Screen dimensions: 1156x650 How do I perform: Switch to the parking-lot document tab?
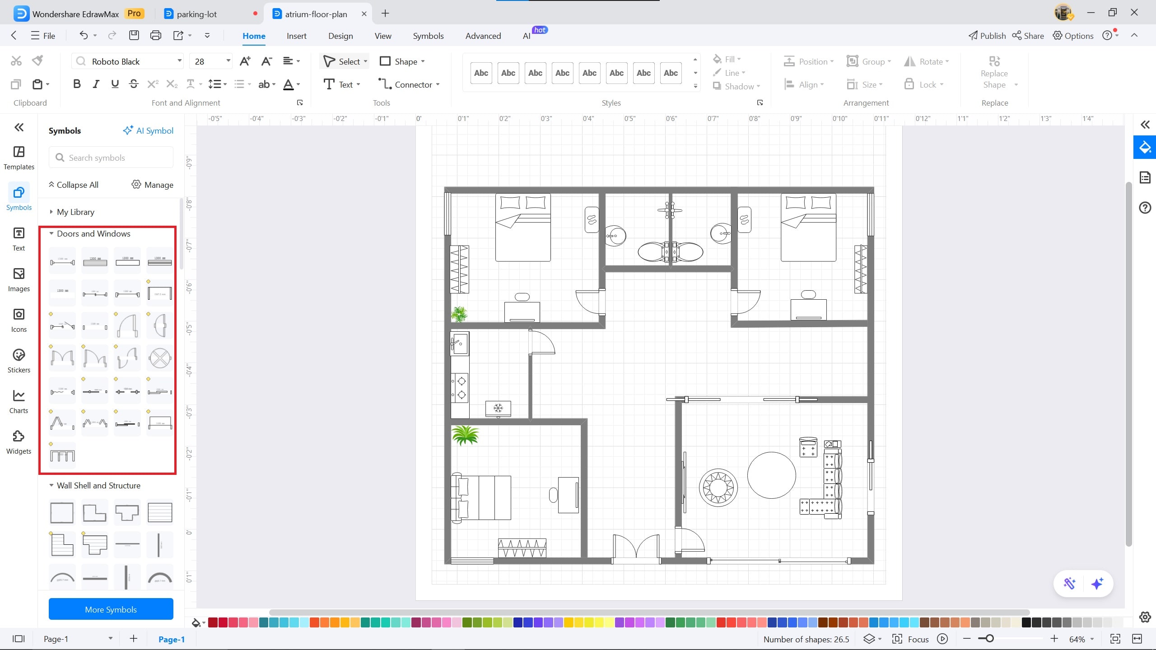[197, 14]
